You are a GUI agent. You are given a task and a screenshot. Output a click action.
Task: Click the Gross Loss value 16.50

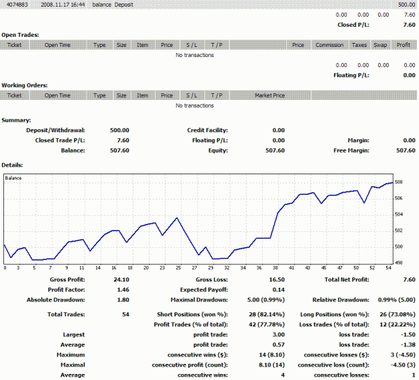(x=277, y=279)
